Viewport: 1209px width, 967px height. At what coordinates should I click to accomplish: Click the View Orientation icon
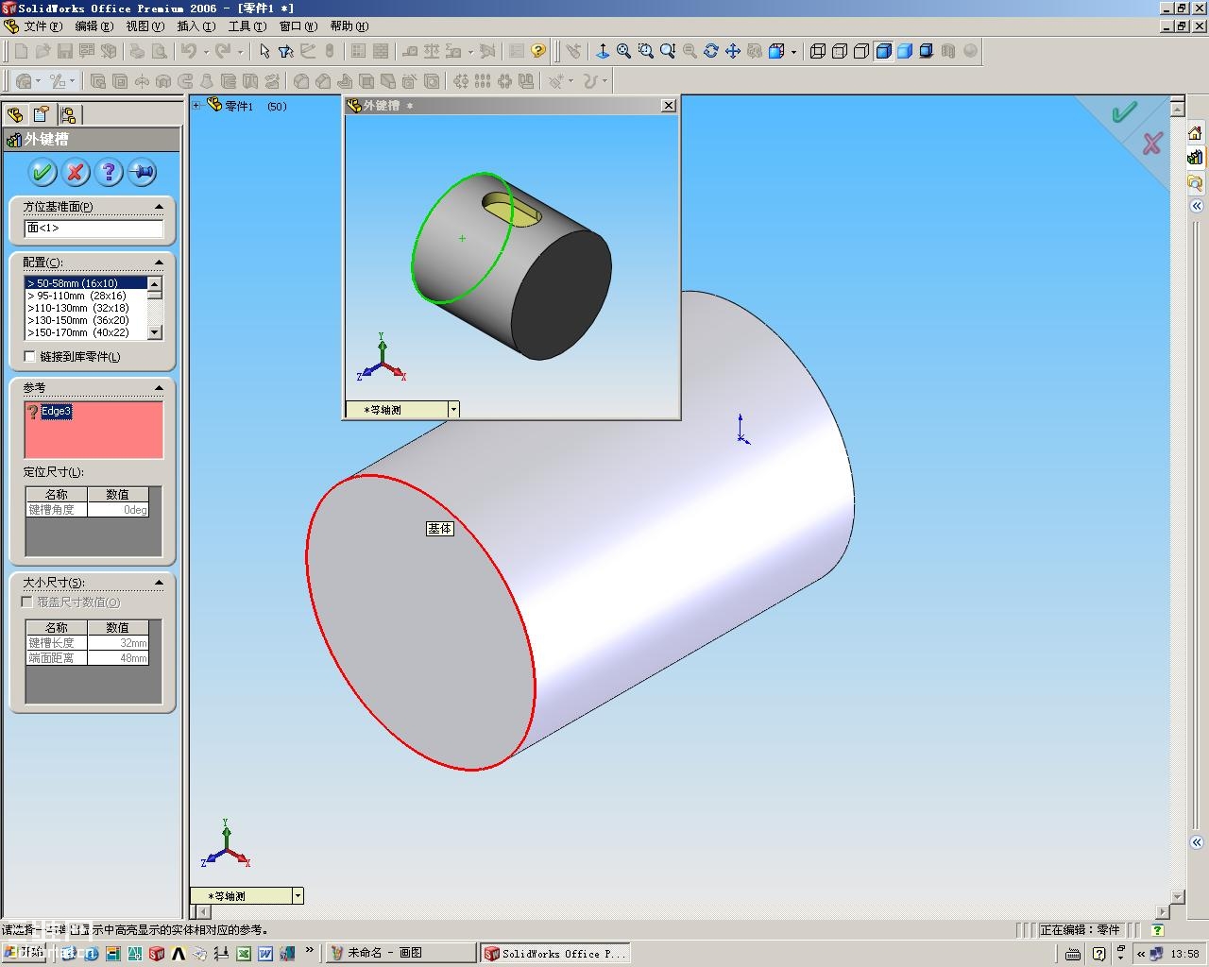603,51
